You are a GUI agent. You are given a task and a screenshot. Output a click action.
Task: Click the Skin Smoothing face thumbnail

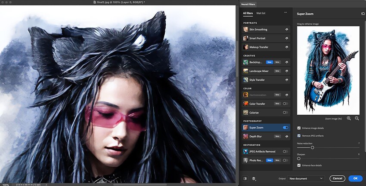245,30
